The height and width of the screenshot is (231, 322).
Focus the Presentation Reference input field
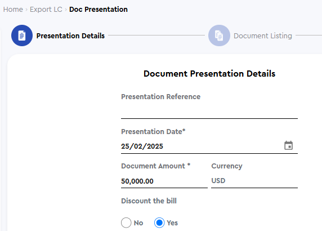click(x=209, y=112)
